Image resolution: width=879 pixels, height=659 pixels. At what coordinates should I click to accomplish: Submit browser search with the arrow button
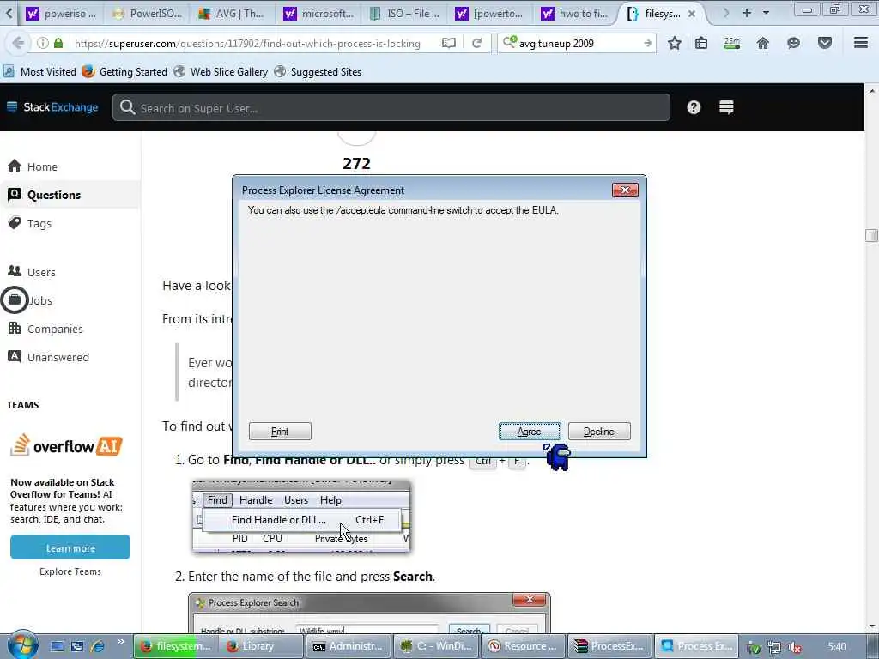click(647, 43)
